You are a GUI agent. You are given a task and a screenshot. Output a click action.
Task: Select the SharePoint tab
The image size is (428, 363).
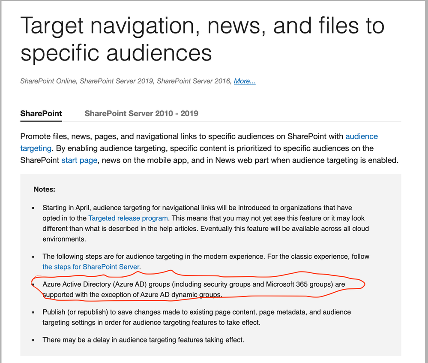click(x=41, y=113)
